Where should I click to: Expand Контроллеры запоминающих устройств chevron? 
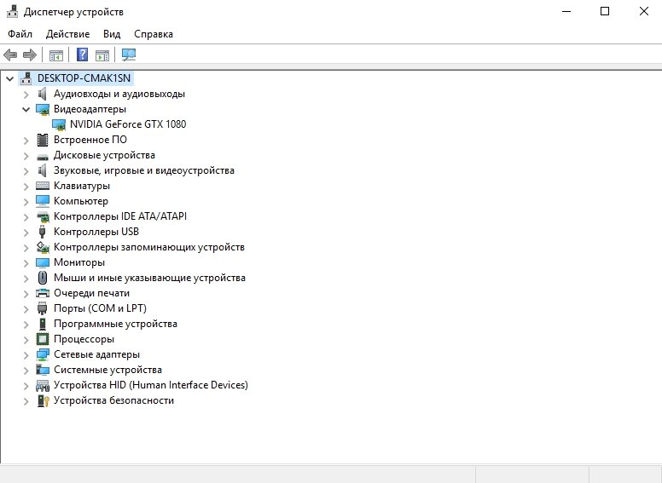pos(26,248)
